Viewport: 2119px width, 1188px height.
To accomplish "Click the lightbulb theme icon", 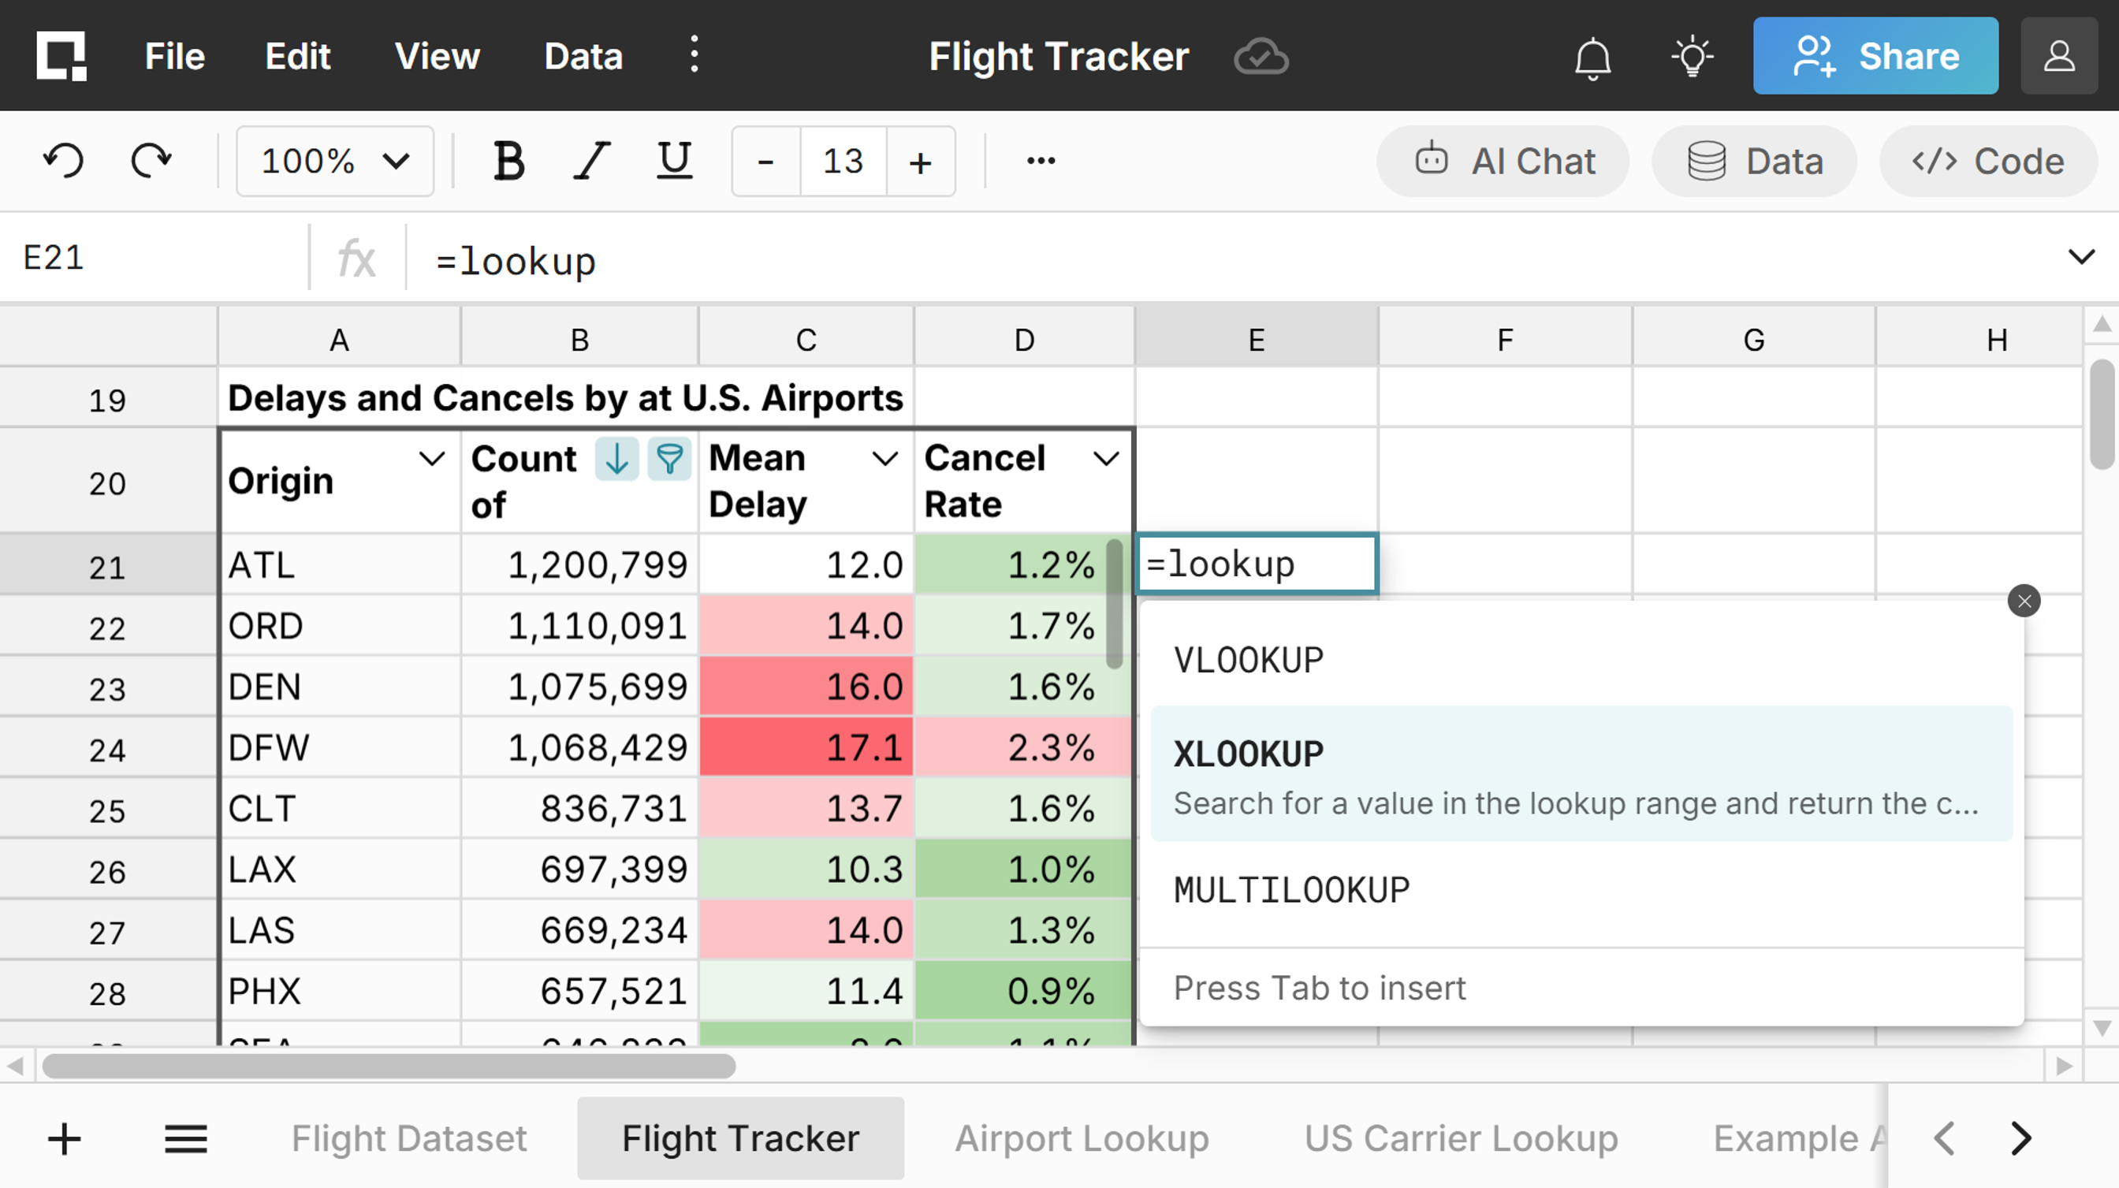I will [x=1692, y=57].
